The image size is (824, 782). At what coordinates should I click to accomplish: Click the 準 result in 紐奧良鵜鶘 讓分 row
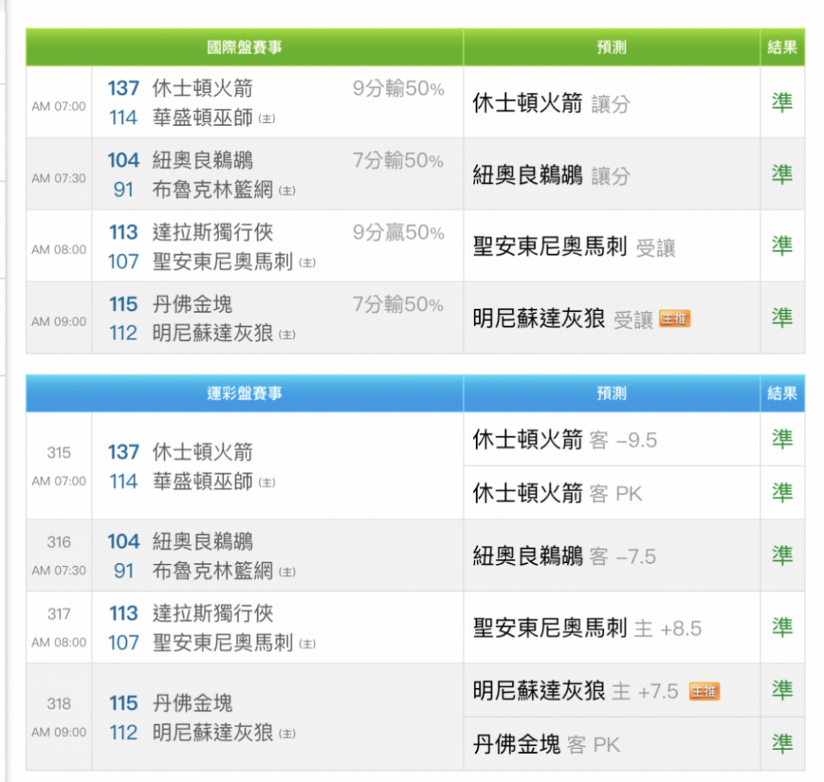coord(782,174)
